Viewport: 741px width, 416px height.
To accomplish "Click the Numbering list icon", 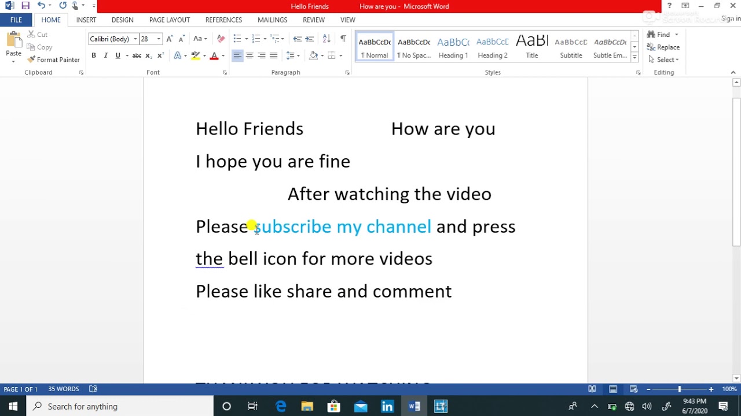I will click(x=256, y=39).
